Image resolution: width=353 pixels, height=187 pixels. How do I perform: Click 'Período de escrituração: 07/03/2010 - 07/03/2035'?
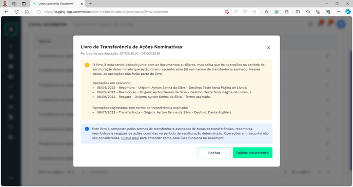120,53
